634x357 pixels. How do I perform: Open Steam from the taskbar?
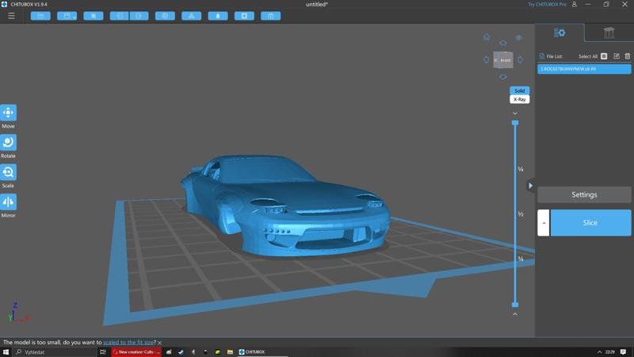[181, 352]
